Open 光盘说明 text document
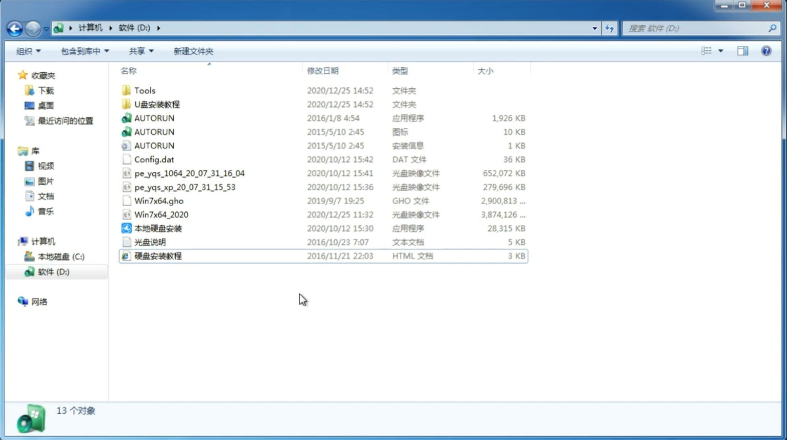 [150, 241]
